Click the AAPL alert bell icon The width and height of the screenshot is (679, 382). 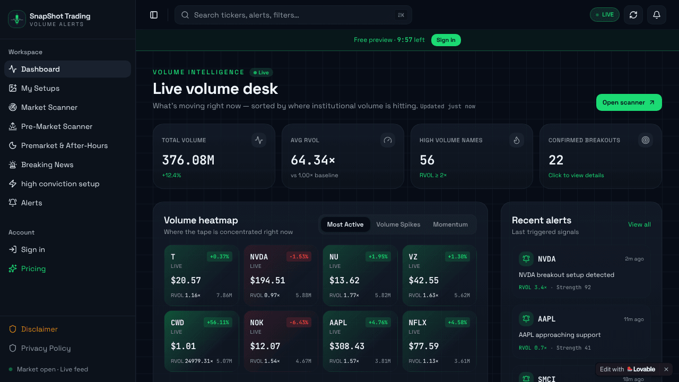526,319
